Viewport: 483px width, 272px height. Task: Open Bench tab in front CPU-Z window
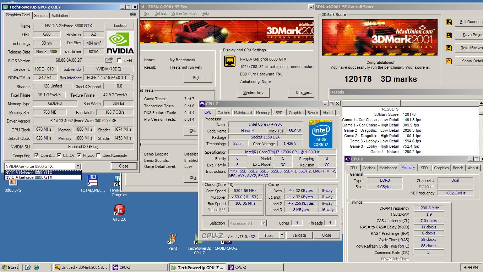point(313,113)
